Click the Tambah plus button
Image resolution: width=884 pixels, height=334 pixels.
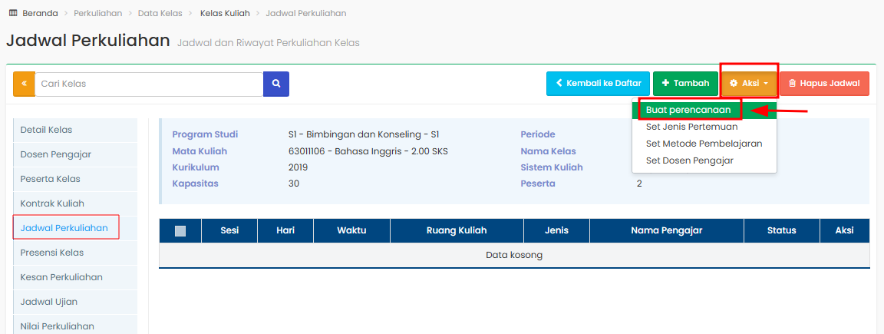[685, 83]
